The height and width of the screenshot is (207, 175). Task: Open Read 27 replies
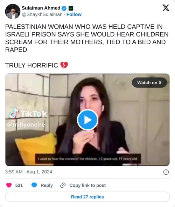tap(87, 197)
